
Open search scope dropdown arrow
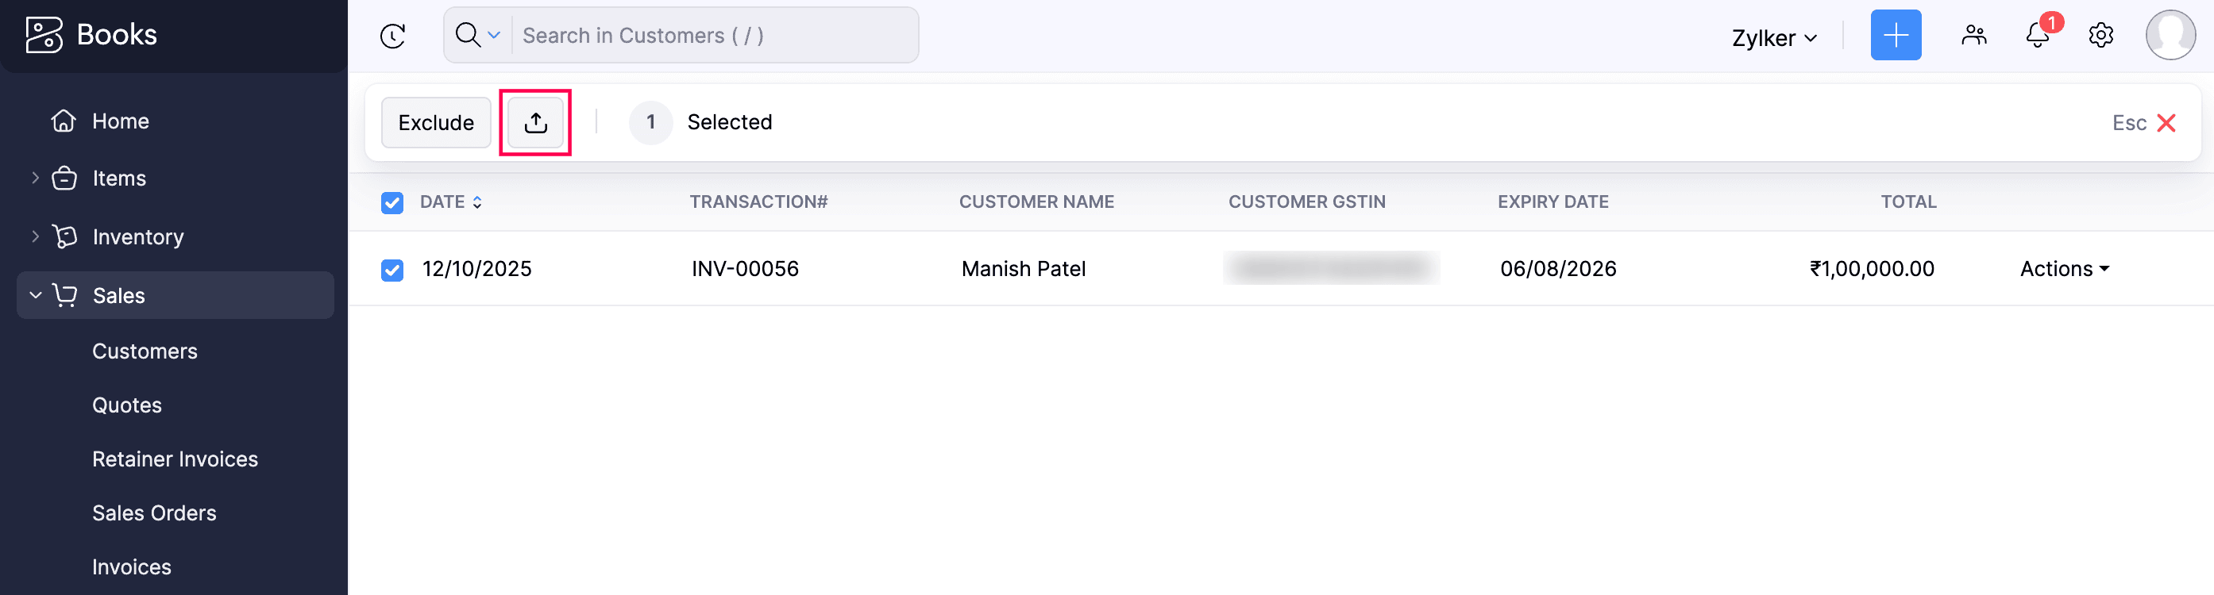click(x=494, y=35)
